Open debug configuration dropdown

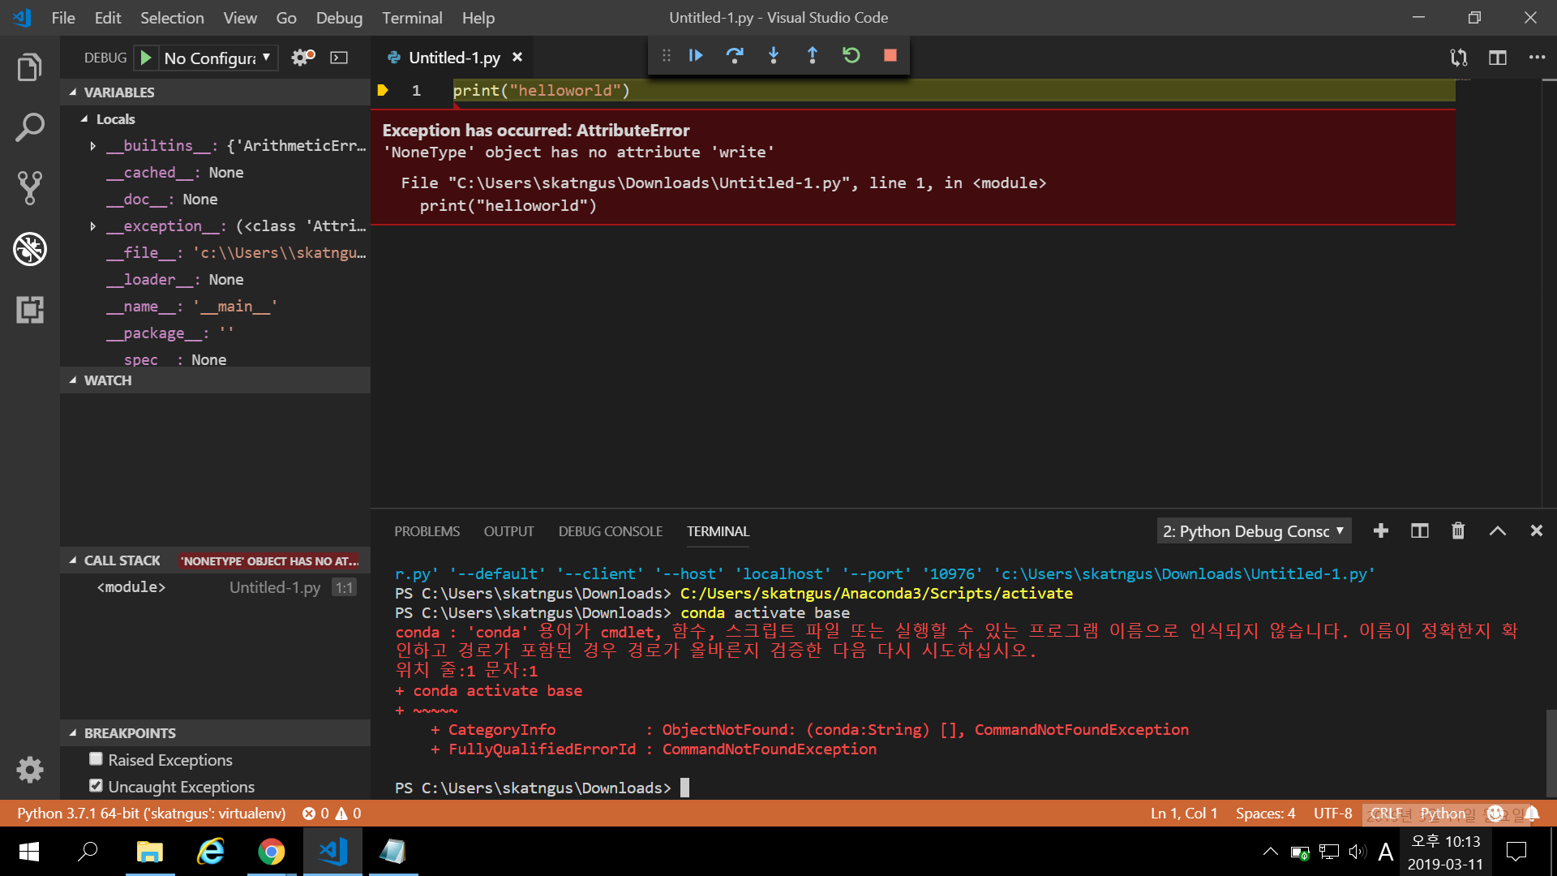(217, 58)
